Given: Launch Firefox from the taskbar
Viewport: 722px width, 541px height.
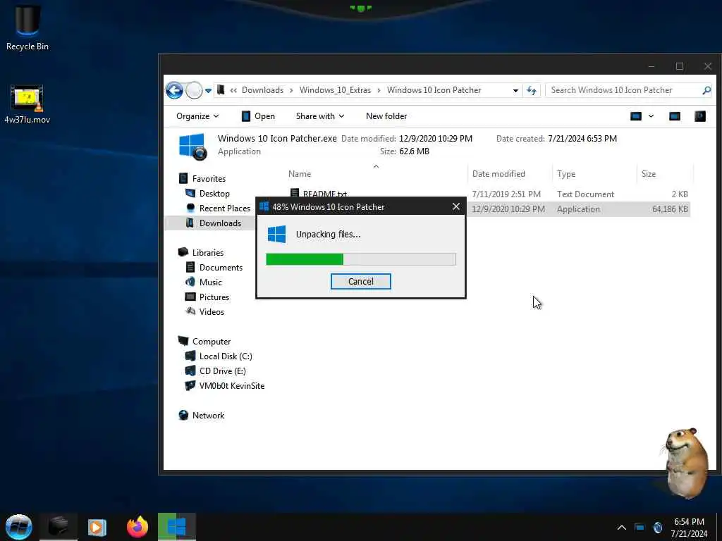Looking at the screenshot, I should pyautogui.click(x=137, y=527).
